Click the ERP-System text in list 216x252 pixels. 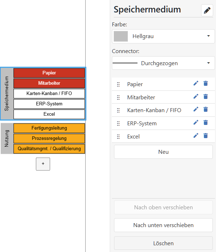pos(142,124)
